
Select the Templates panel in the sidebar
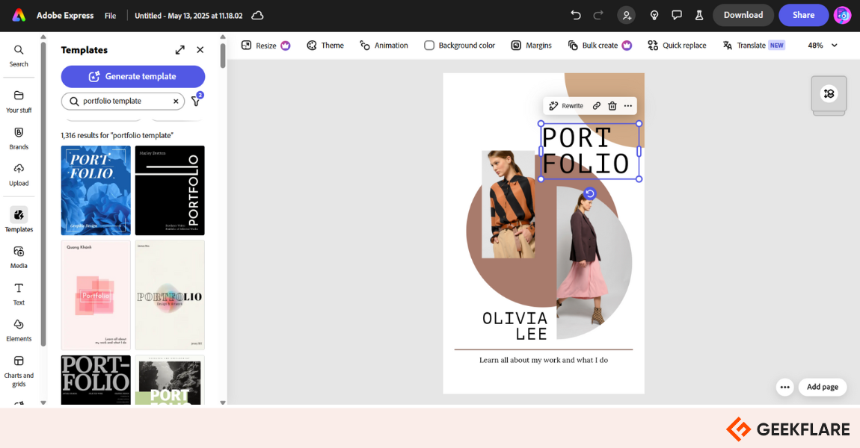(19, 220)
